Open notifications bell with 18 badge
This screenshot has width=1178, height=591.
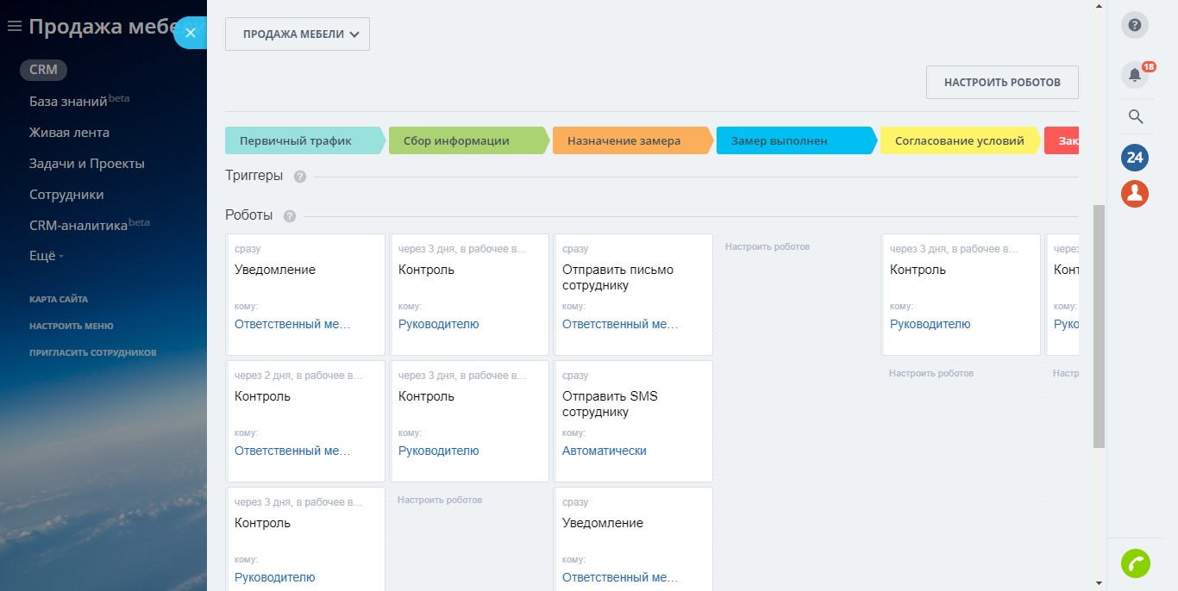pyautogui.click(x=1135, y=75)
